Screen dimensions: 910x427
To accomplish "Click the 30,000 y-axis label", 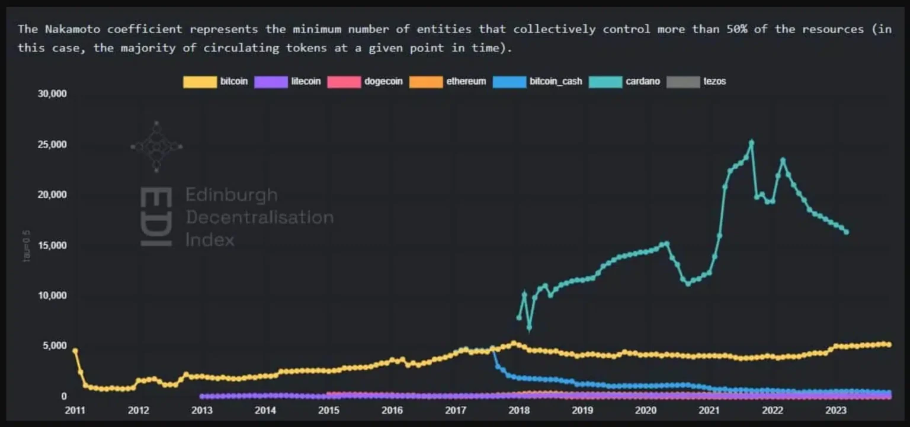I will (x=52, y=94).
